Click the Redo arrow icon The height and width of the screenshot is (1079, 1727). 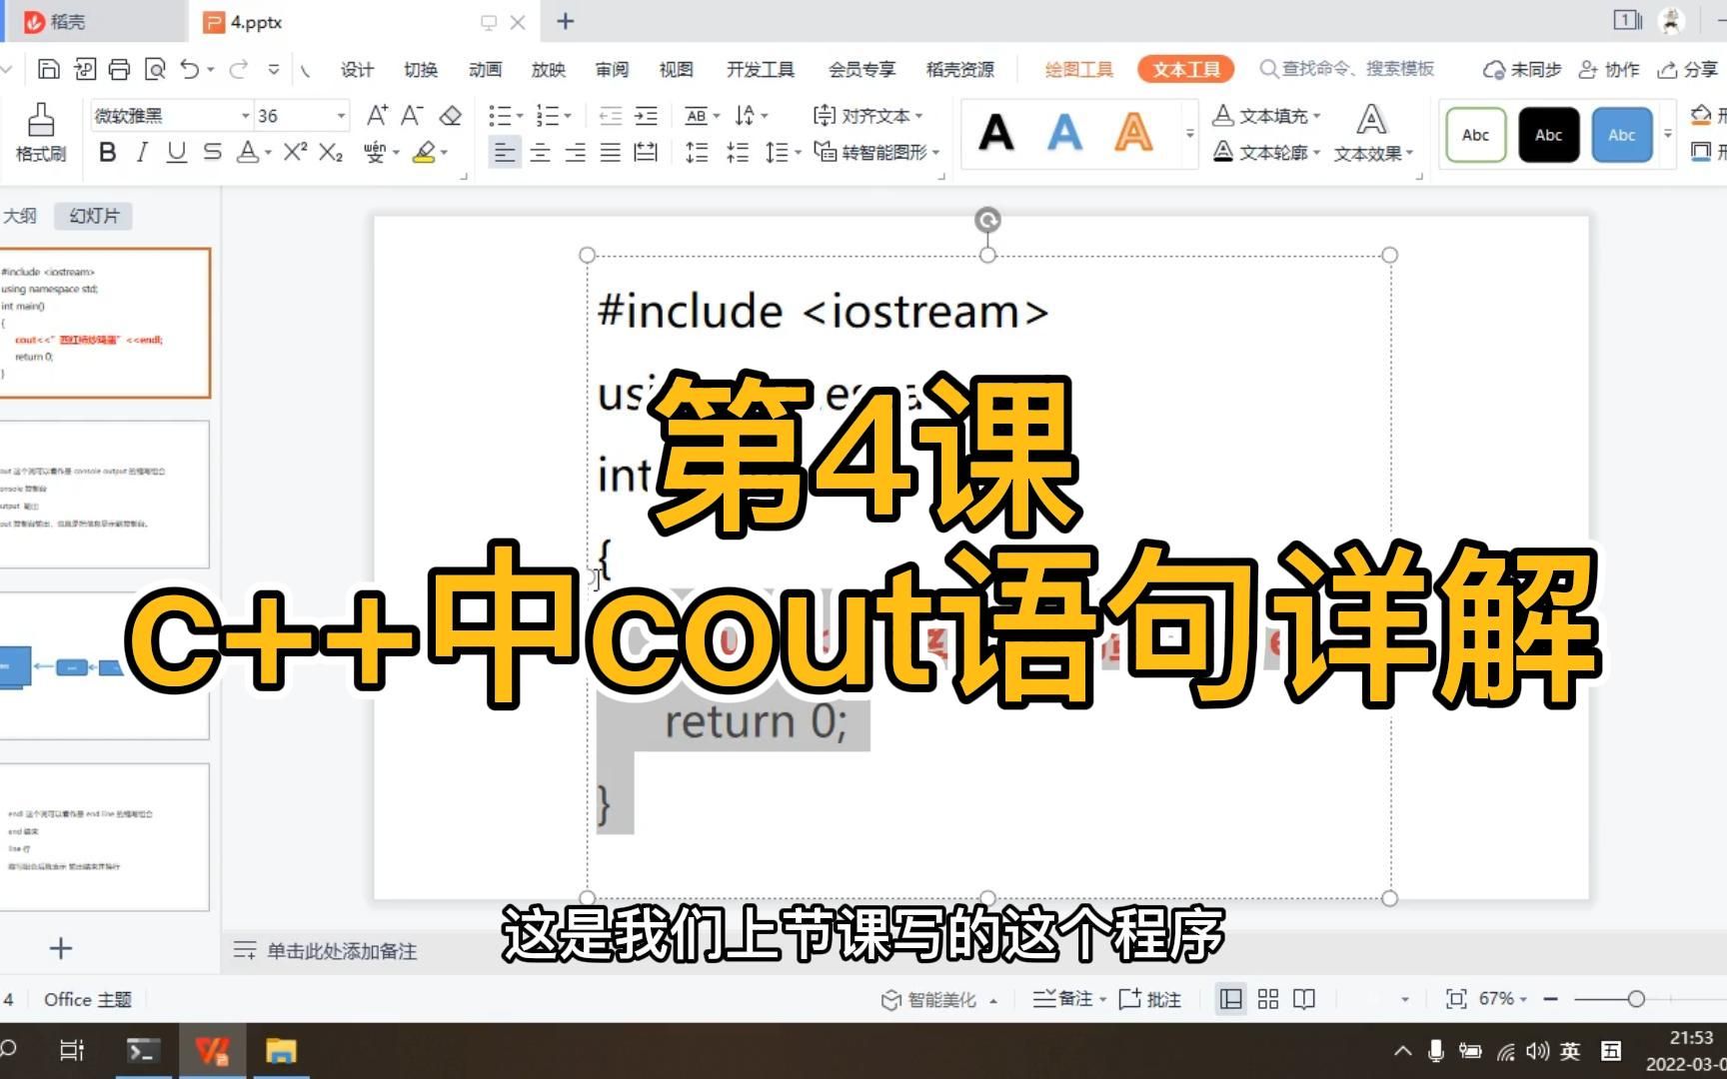coord(238,69)
